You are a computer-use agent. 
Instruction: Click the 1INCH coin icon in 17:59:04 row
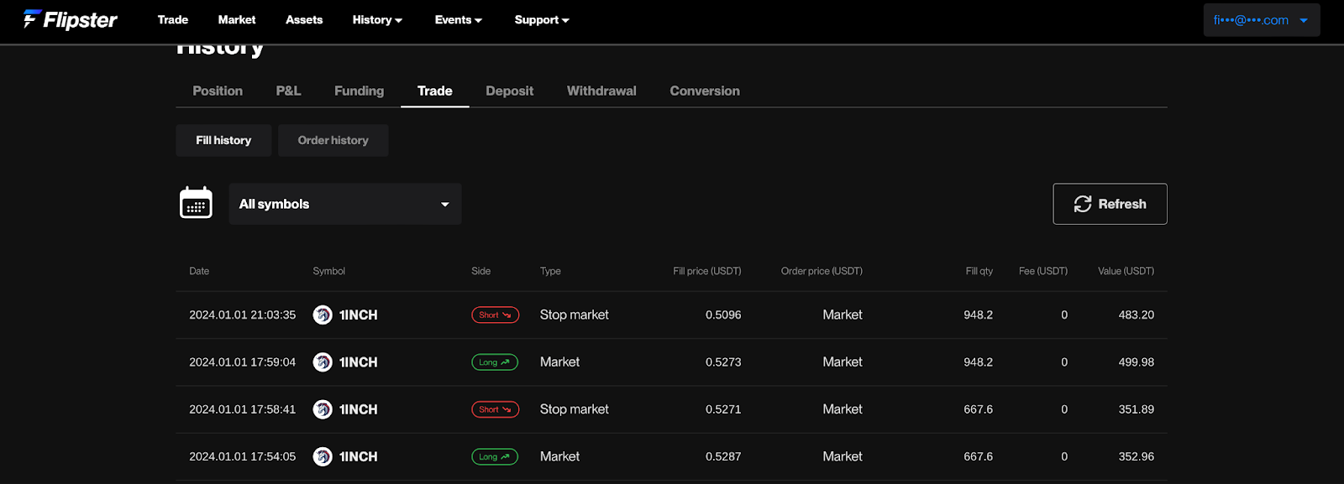tap(323, 362)
